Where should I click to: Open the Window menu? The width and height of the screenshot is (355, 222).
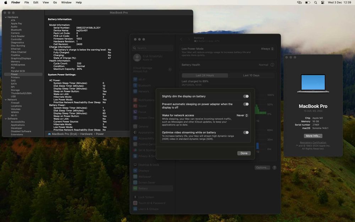(66, 2)
